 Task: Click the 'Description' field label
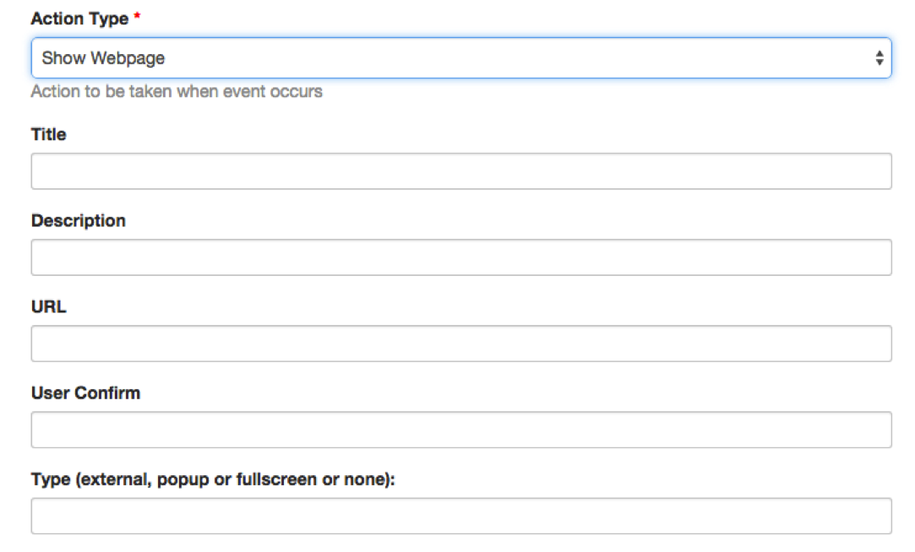[x=78, y=220]
